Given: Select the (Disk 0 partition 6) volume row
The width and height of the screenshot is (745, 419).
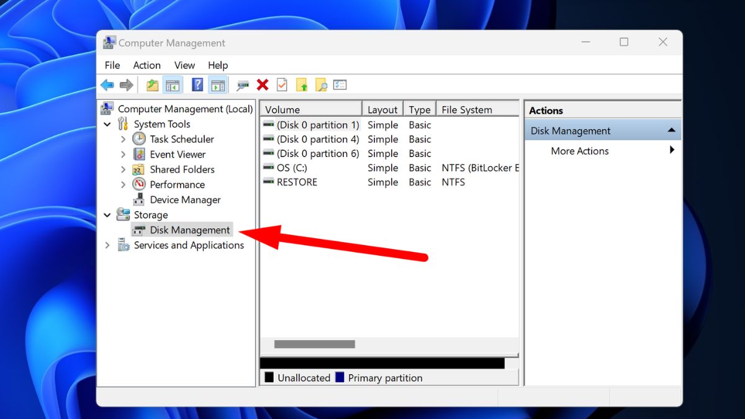Looking at the screenshot, I should point(390,153).
